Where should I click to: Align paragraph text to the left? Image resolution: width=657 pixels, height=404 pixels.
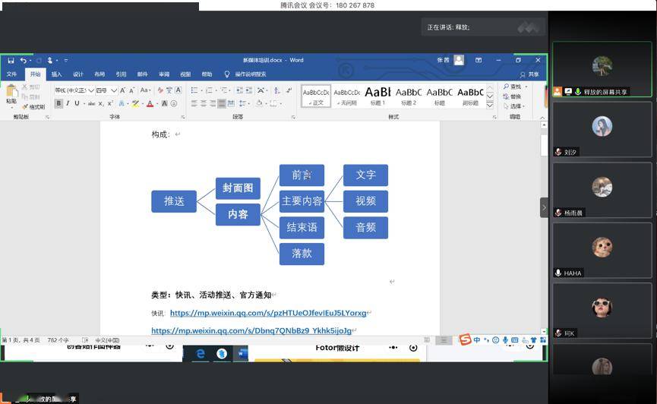coord(194,103)
